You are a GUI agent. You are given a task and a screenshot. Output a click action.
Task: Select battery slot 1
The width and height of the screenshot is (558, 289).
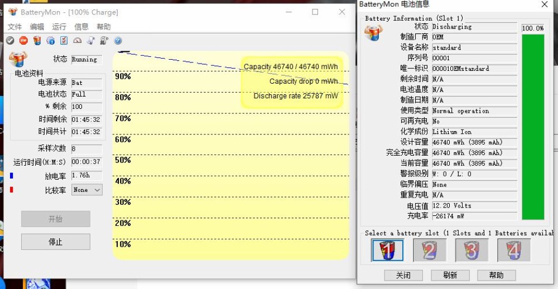[387, 250]
